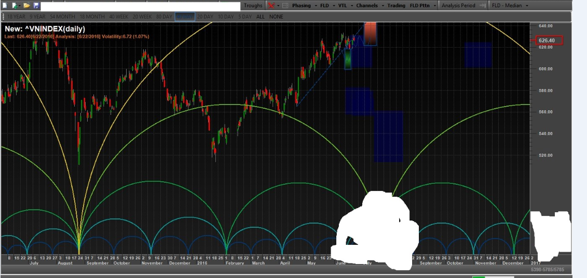This screenshot has height=278, width=587.
Task: Toggle the 18 YEAR cycle
Action: pyautogui.click(x=16, y=17)
